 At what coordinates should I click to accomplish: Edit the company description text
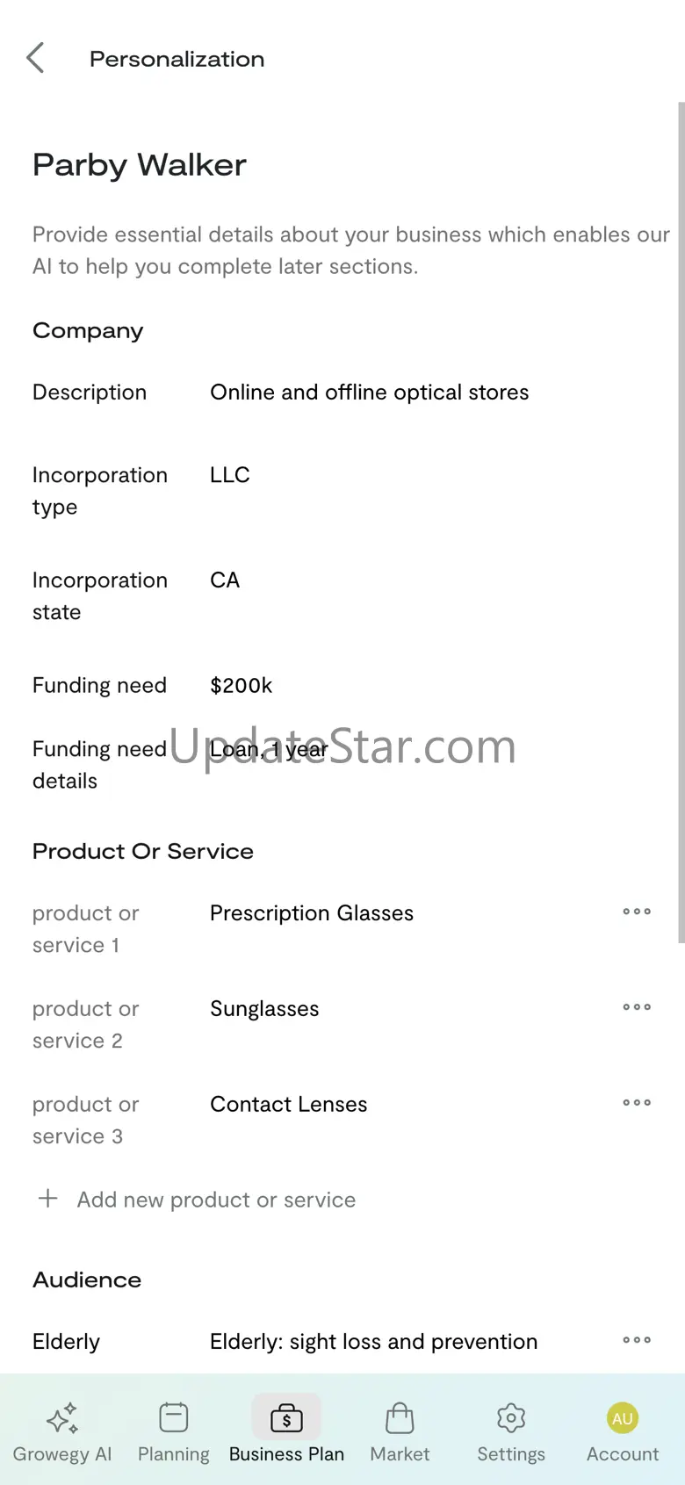tap(369, 393)
